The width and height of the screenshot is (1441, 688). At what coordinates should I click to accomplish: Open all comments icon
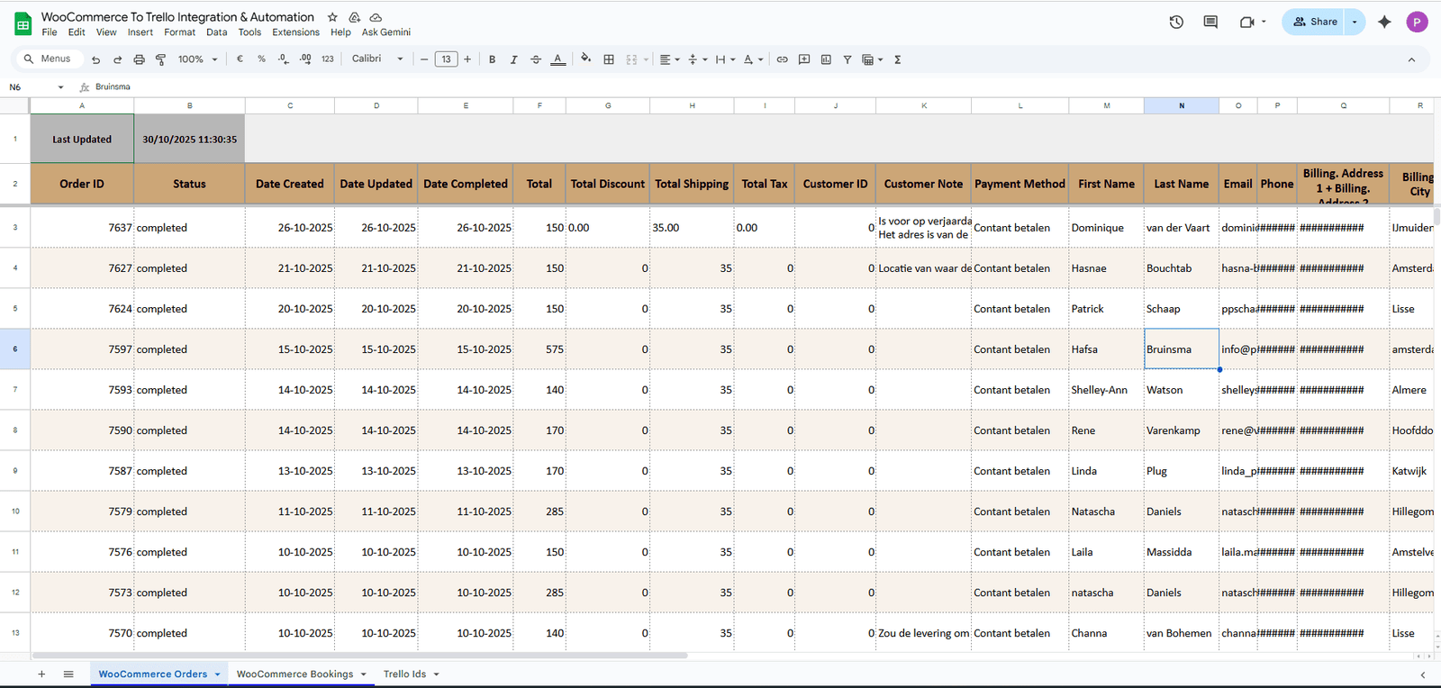click(1210, 22)
